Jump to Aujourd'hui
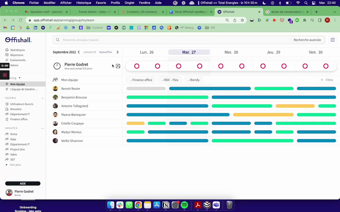 pyautogui.click(x=106, y=52)
